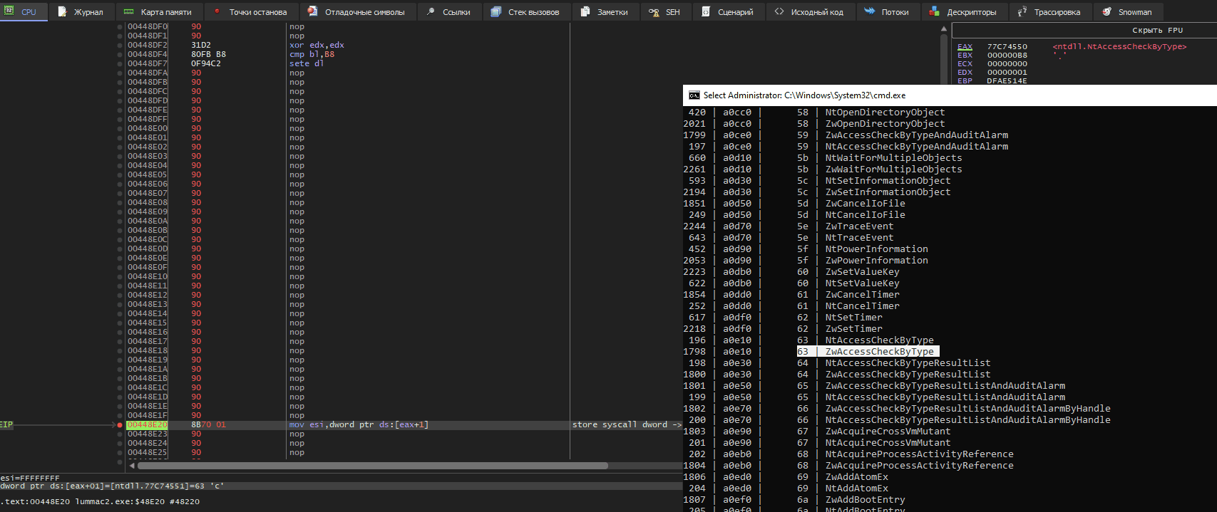Click NtWaitForMultipleObjects row in cmd window
The image size is (1217, 512).
(893, 157)
